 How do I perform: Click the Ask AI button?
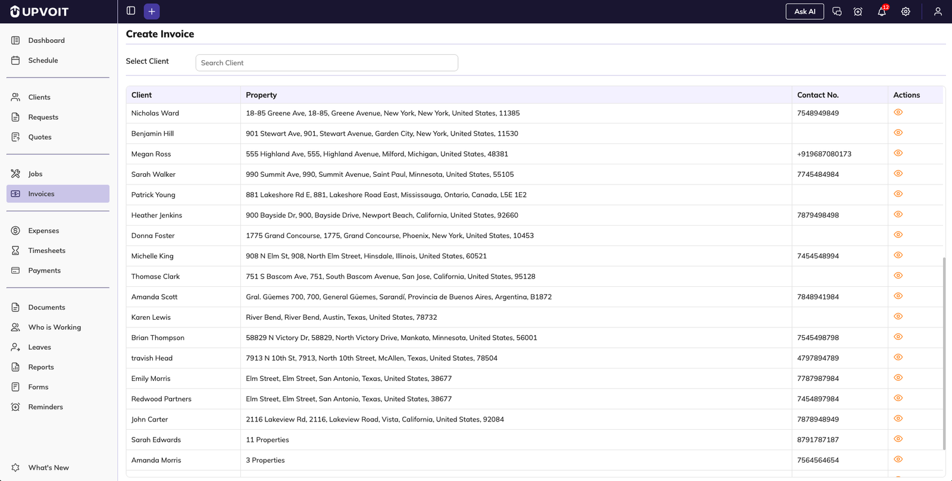pos(804,11)
